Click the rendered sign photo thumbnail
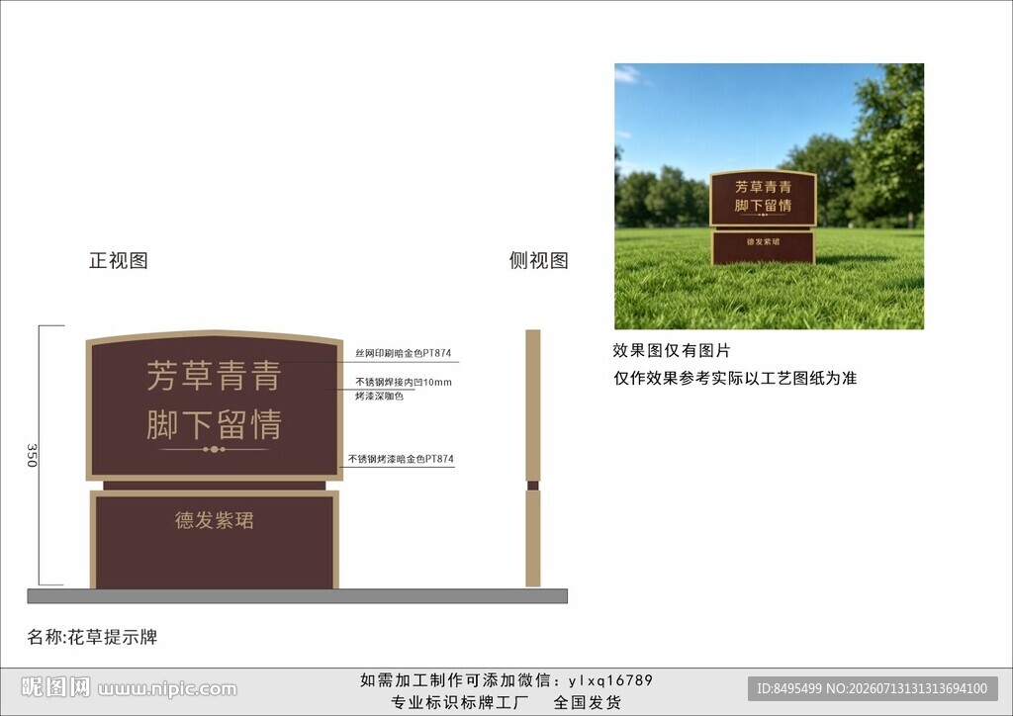Image resolution: width=1013 pixels, height=716 pixels. [769, 196]
